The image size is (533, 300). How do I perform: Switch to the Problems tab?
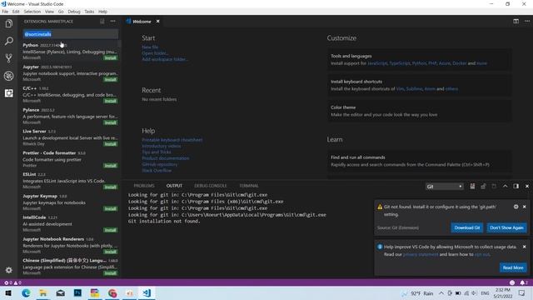pos(144,186)
